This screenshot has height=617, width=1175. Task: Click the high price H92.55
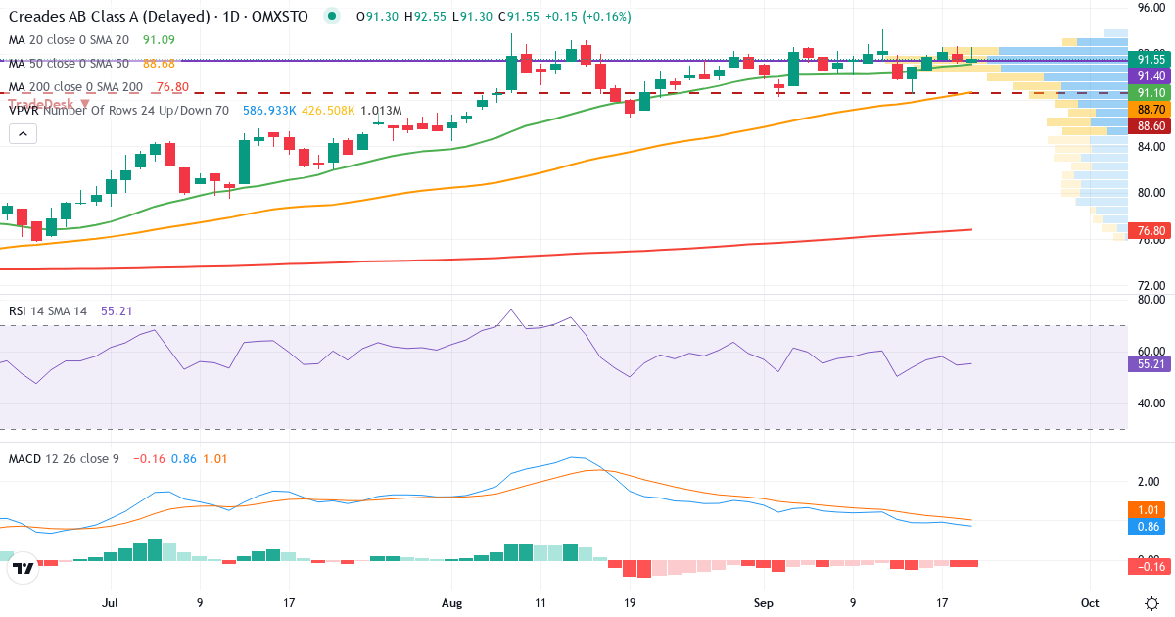424,17
